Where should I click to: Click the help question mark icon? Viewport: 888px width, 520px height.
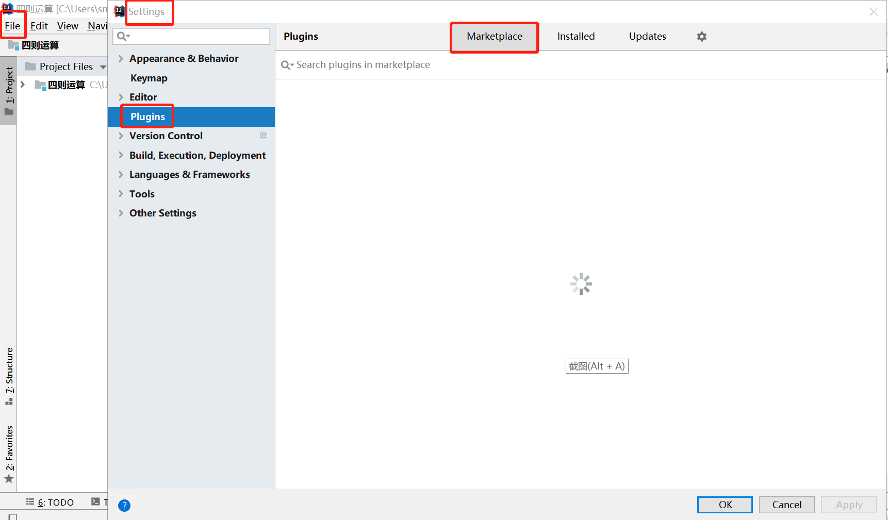pos(124,506)
